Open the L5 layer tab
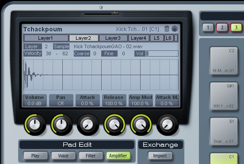The height and width of the screenshot is (164, 244). point(157,38)
